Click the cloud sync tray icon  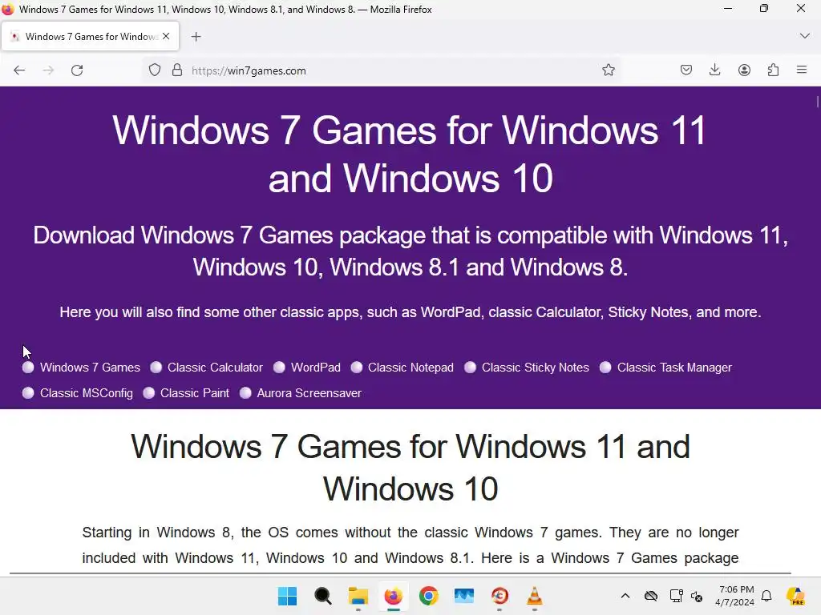pyautogui.click(x=651, y=596)
